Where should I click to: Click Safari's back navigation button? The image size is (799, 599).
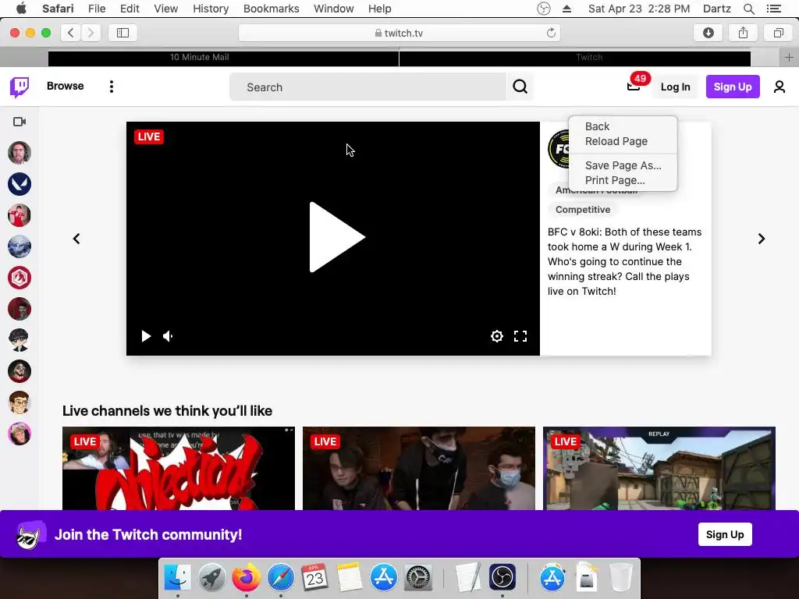click(71, 33)
